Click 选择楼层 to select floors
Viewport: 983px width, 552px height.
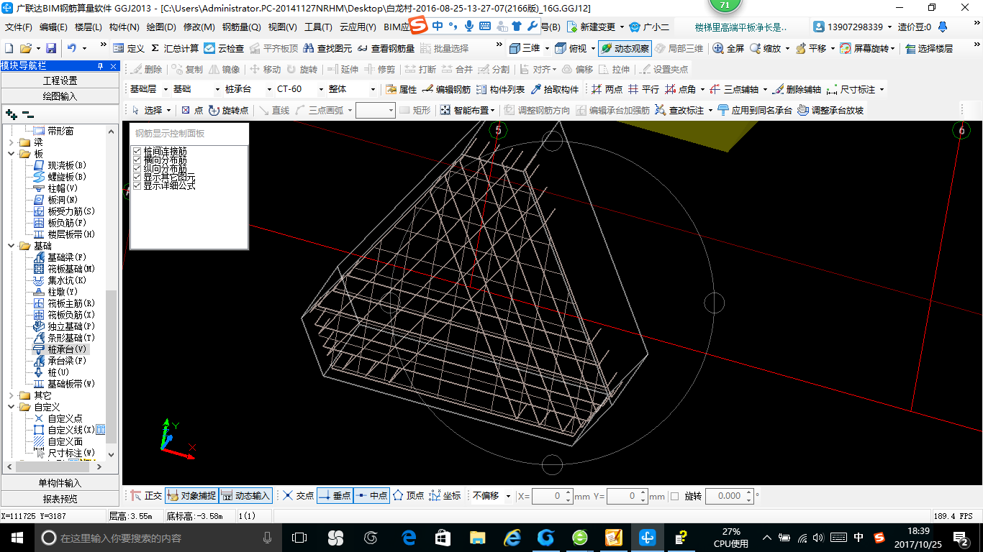pos(929,48)
